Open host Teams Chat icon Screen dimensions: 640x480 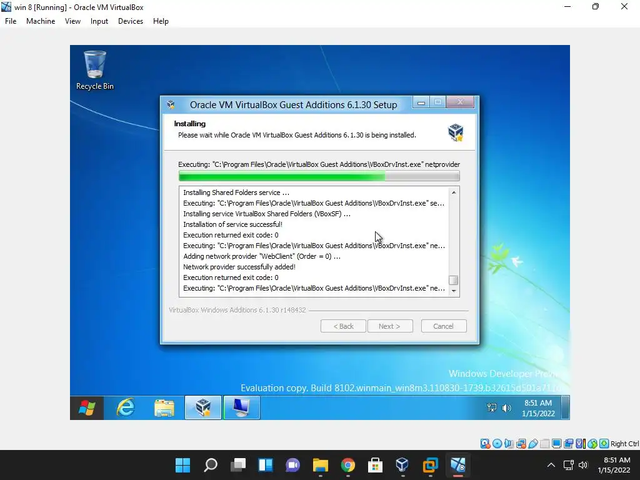coord(292,465)
